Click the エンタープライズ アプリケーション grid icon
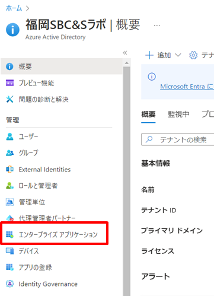 point(9,234)
